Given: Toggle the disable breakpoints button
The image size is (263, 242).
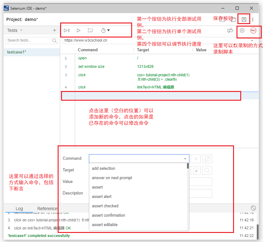Looking at the screenshot, I should click(x=230, y=30).
